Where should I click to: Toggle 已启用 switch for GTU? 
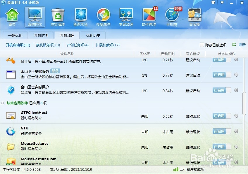click(x=222, y=131)
